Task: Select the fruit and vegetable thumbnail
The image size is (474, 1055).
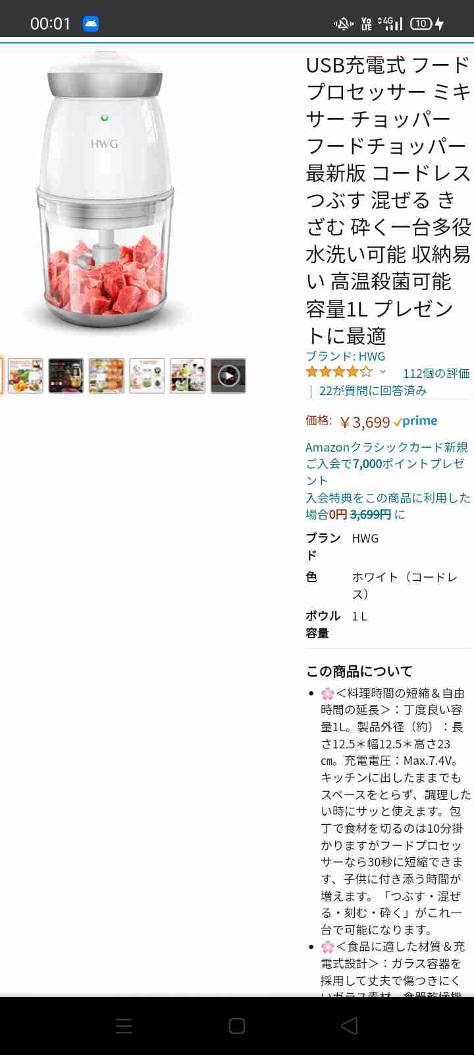Action: click(25, 376)
